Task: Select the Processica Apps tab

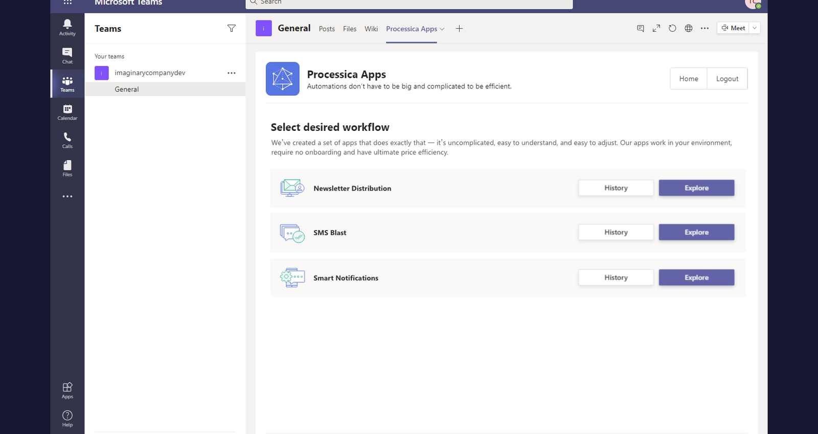Action: coord(412,29)
